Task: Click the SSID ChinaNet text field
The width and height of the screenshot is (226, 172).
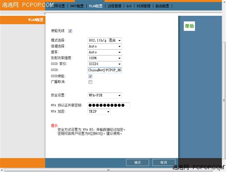Action: coord(104,70)
